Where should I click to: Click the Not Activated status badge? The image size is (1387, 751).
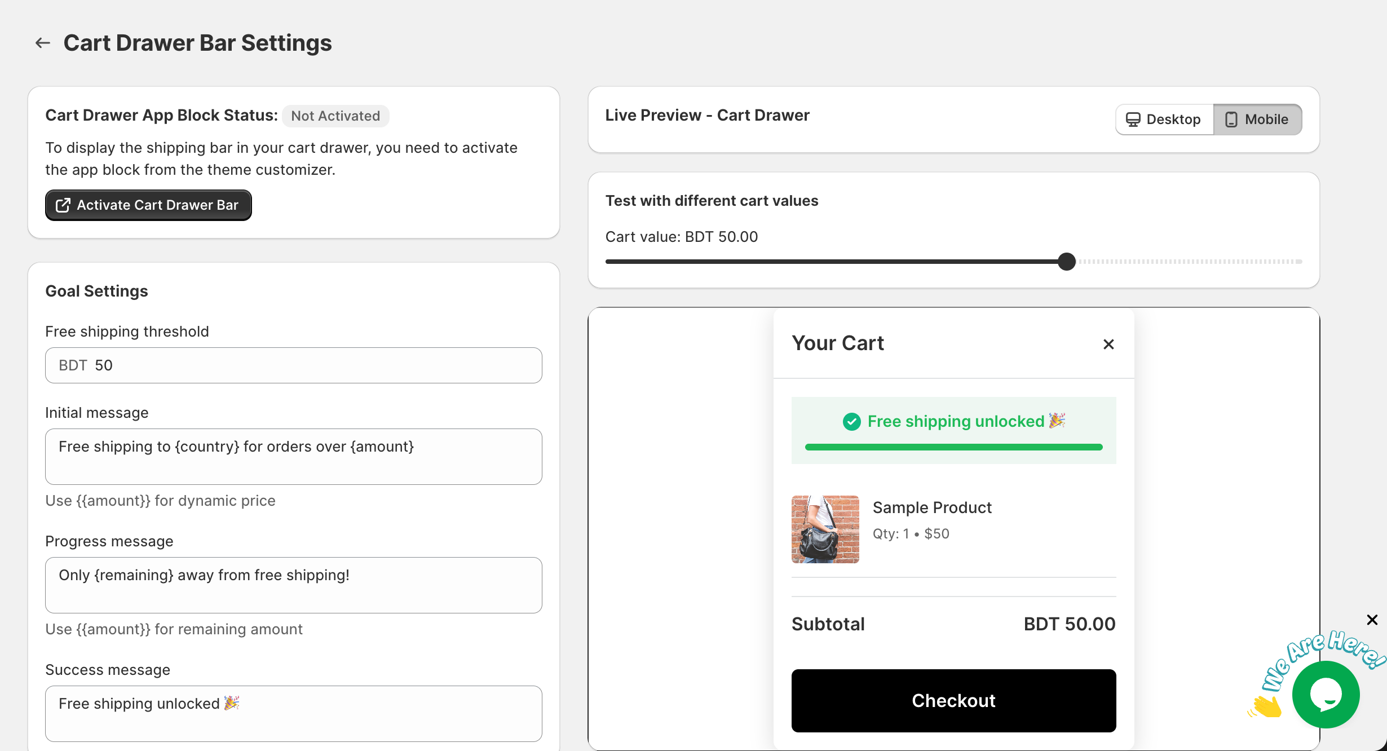point(335,116)
